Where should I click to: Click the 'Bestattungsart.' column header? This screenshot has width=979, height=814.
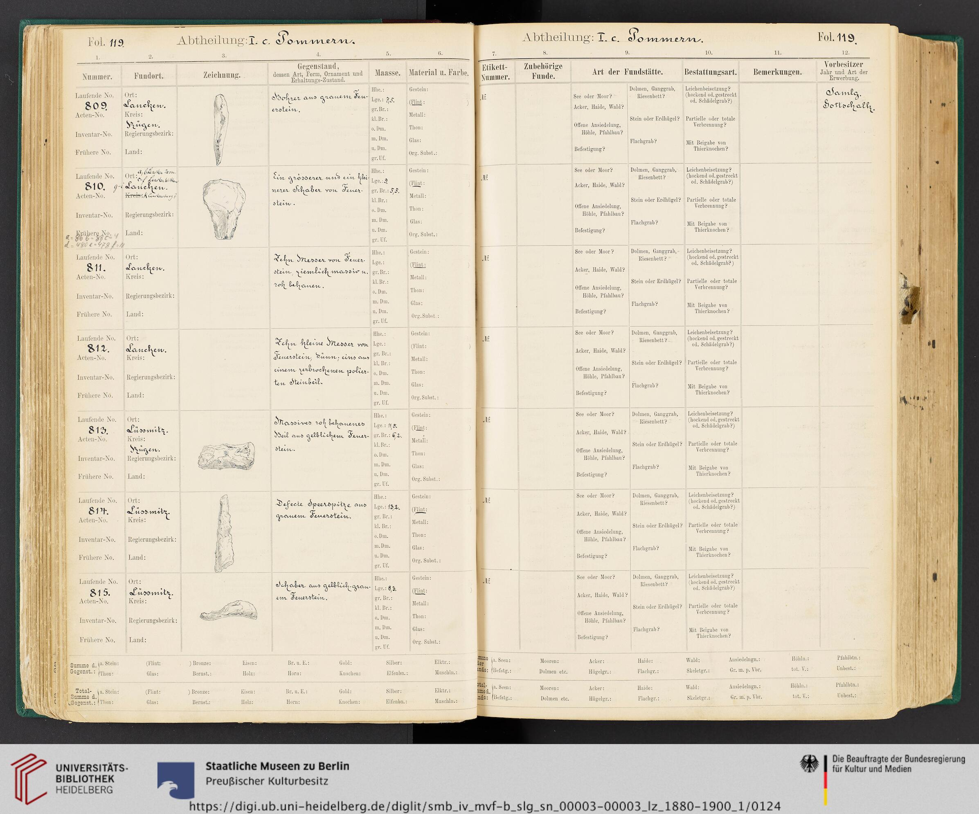click(711, 72)
